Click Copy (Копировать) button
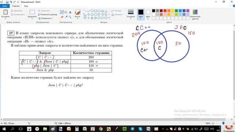 point(18,15)
